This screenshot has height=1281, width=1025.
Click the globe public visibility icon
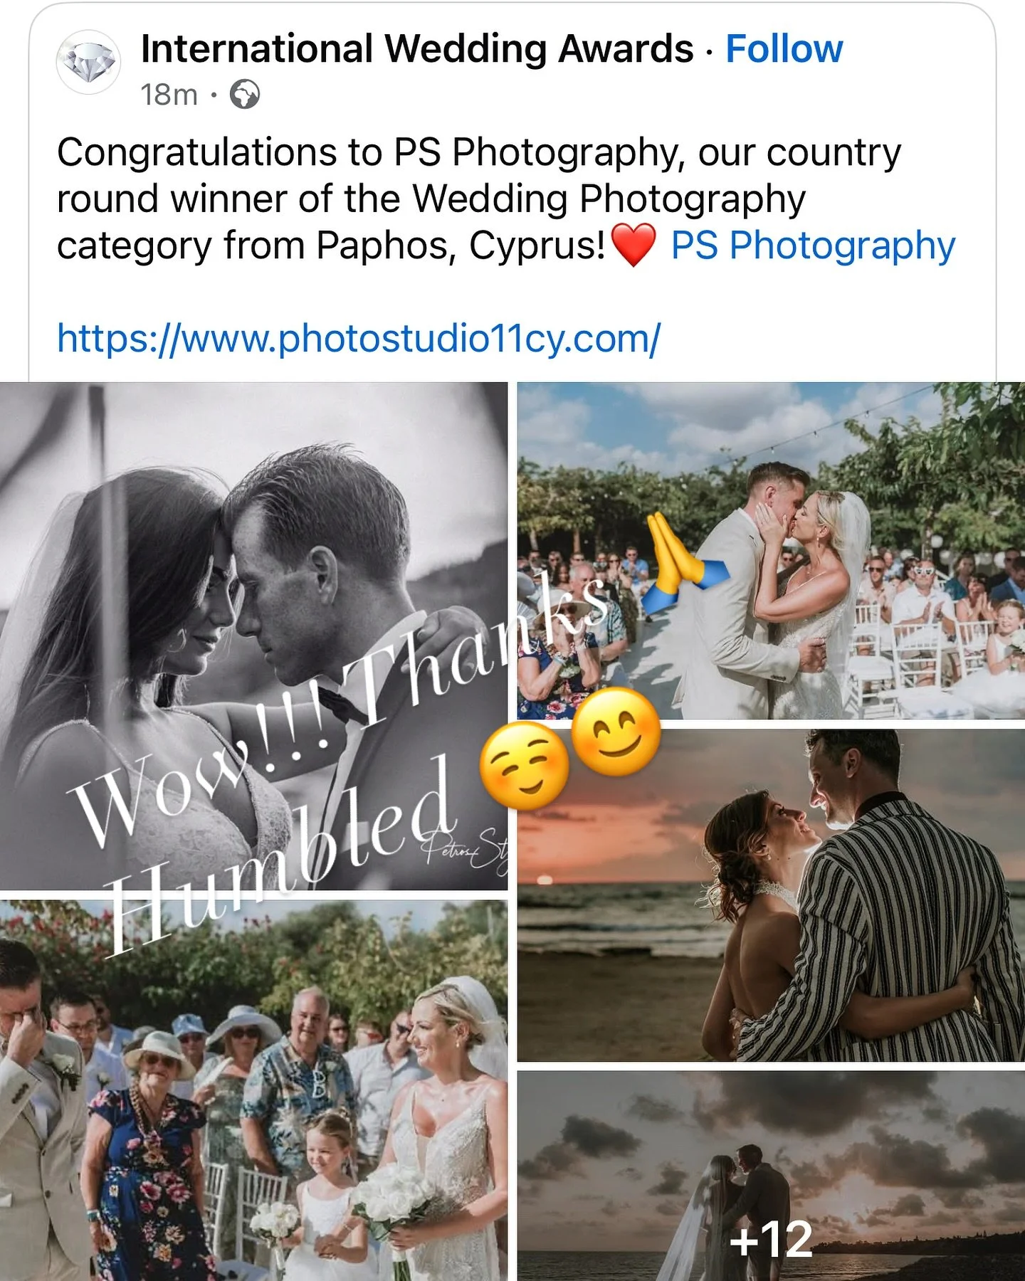(245, 94)
